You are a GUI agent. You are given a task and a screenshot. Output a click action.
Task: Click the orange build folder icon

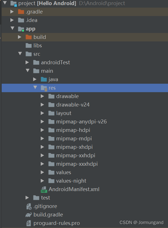(x=29, y=37)
